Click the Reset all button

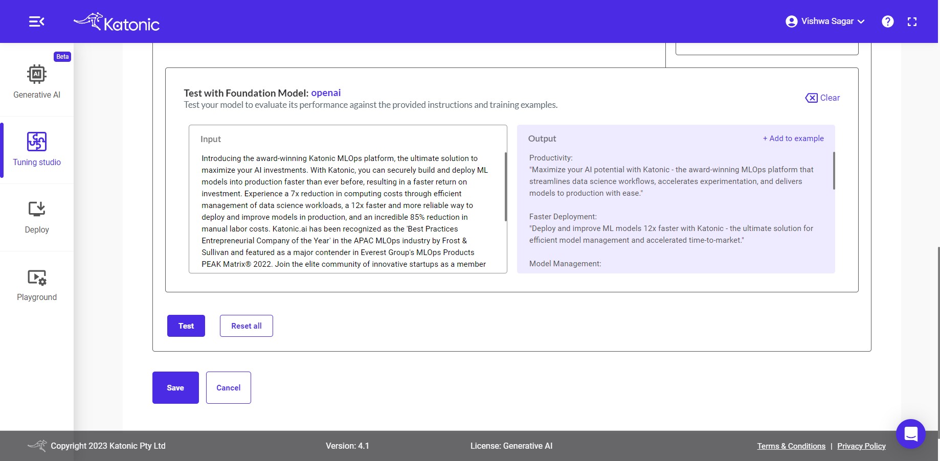(247, 326)
